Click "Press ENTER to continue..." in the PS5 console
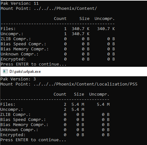Screen dimensions: 147x145 point(33,140)
